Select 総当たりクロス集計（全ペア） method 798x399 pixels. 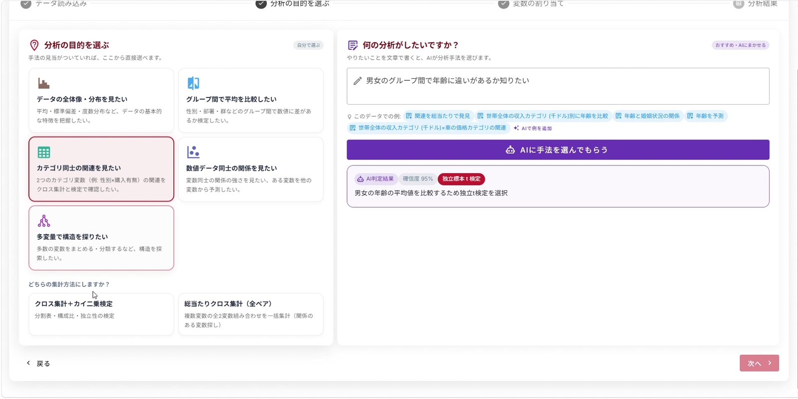[251, 314]
